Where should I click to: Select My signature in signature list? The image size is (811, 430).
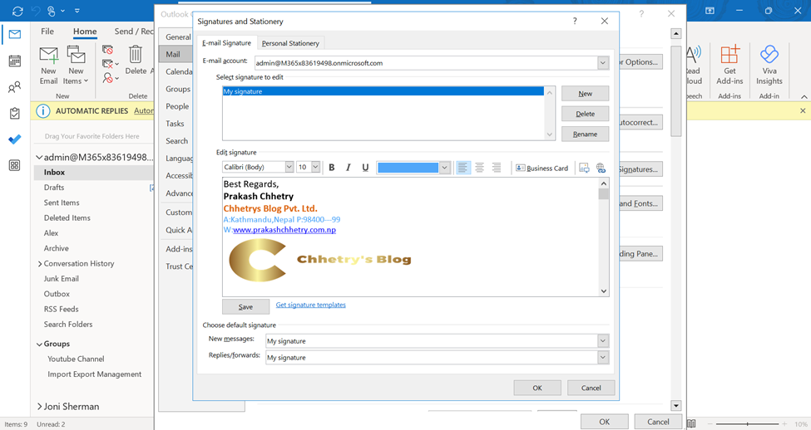(383, 91)
